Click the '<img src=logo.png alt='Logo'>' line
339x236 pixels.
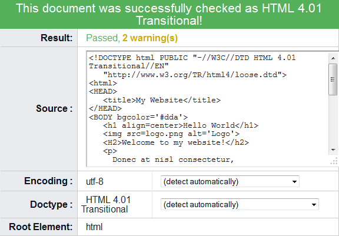pyautogui.click(x=171, y=134)
